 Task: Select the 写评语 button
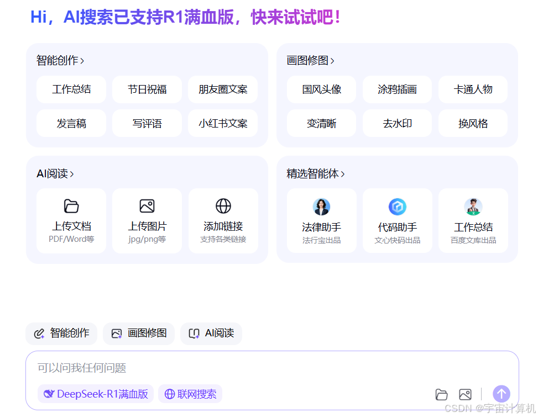(147, 123)
